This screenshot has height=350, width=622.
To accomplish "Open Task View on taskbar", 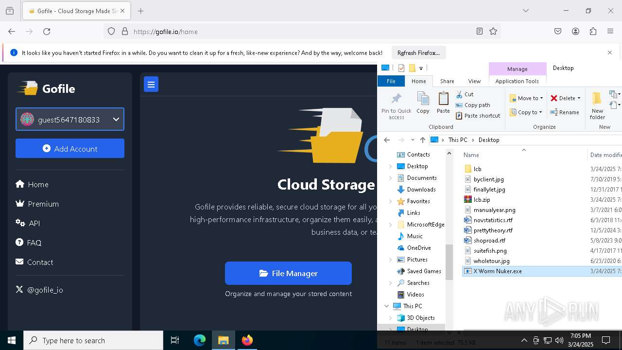I will 175,340.
